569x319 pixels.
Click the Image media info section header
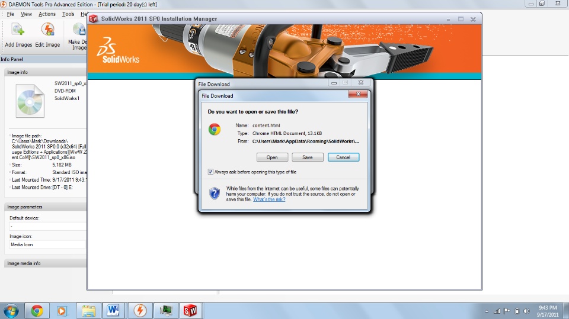46,263
